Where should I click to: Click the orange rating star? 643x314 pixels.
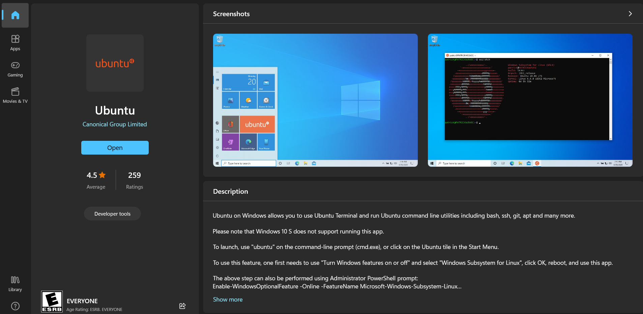[x=102, y=175]
